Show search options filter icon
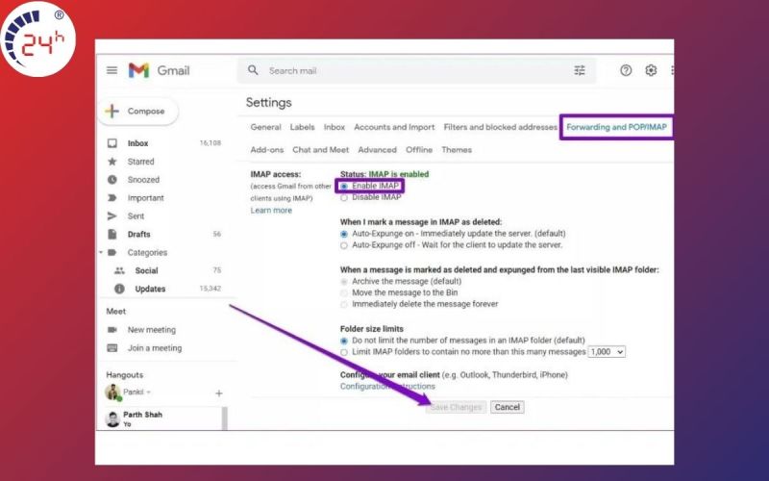The height and width of the screenshot is (481, 769). pyautogui.click(x=580, y=70)
